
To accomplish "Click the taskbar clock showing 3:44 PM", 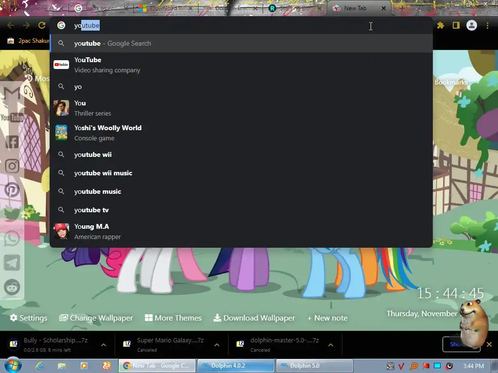I will coord(473,366).
